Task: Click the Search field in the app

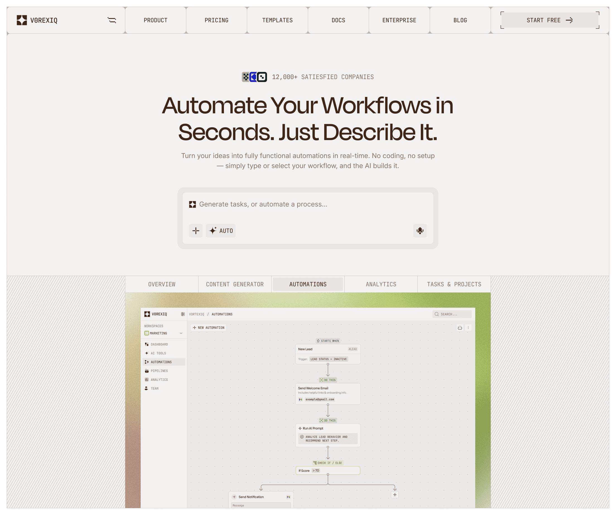Action: tap(452, 314)
